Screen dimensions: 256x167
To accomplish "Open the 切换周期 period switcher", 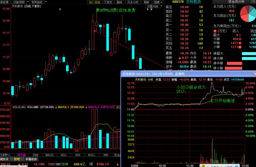I will pos(19,2).
